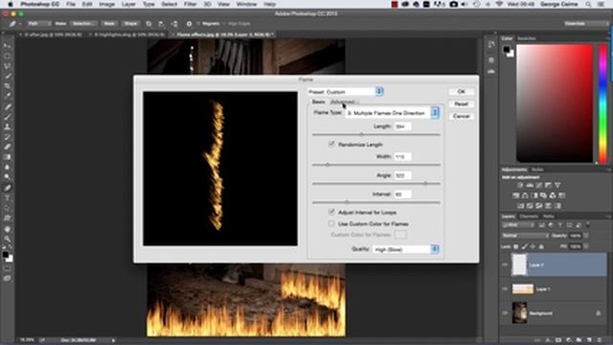This screenshot has width=613, height=345.
Task: Open the Filter menu
Action: pos(190,4)
